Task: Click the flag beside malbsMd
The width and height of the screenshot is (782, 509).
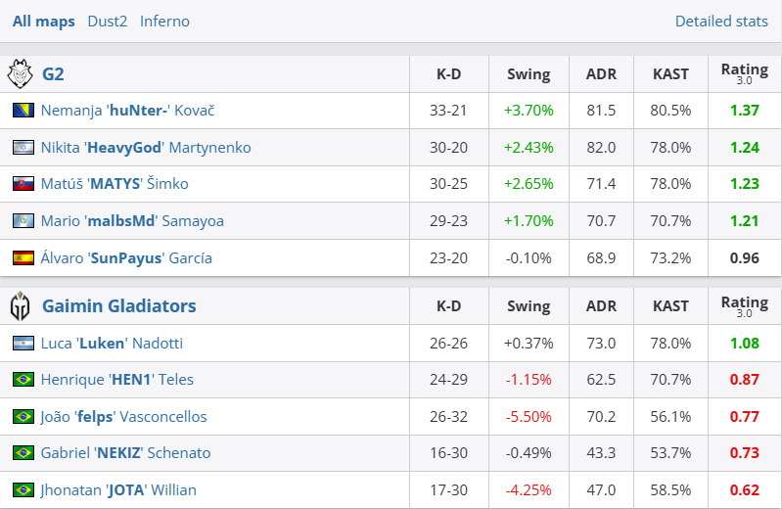Action: (23, 221)
